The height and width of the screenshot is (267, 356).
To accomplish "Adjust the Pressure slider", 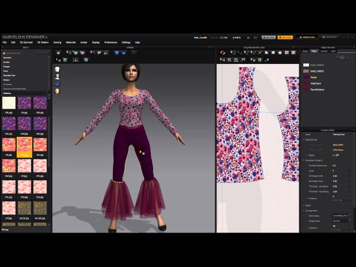I will coord(341,200).
